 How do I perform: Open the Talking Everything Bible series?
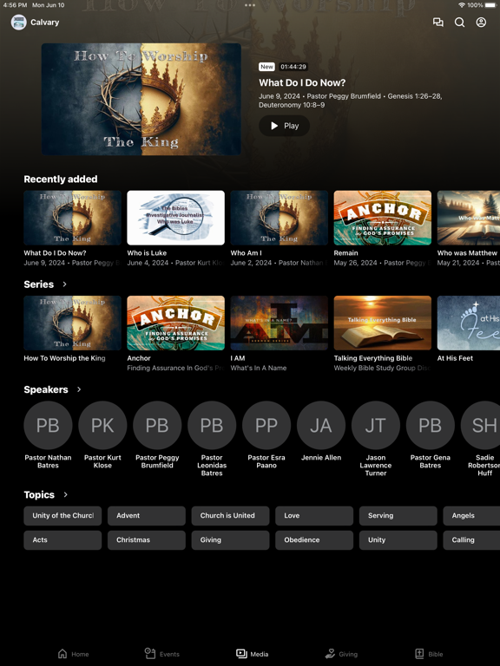tap(382, 323)
